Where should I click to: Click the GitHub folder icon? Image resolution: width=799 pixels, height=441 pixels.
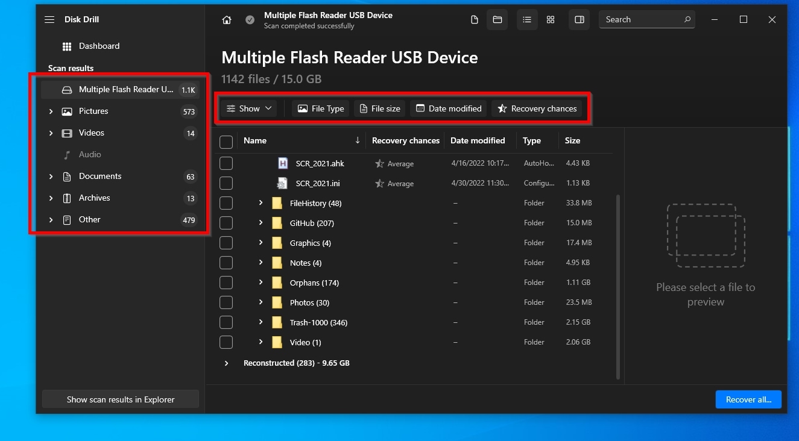(277, 223)
